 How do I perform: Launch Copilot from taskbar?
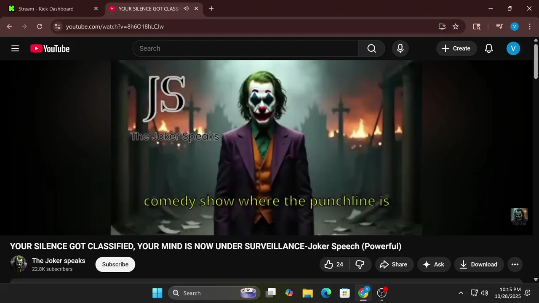point(289,293)
